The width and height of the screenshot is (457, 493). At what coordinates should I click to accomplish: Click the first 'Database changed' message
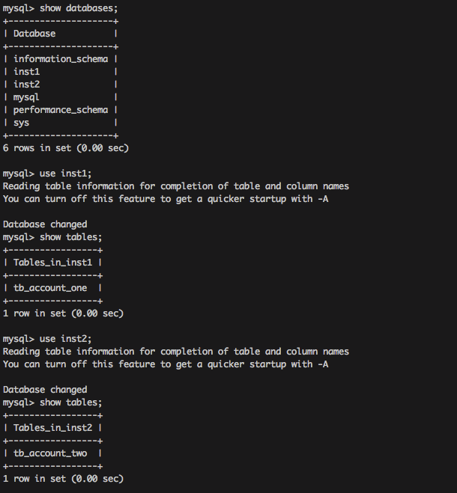[45, 224]
